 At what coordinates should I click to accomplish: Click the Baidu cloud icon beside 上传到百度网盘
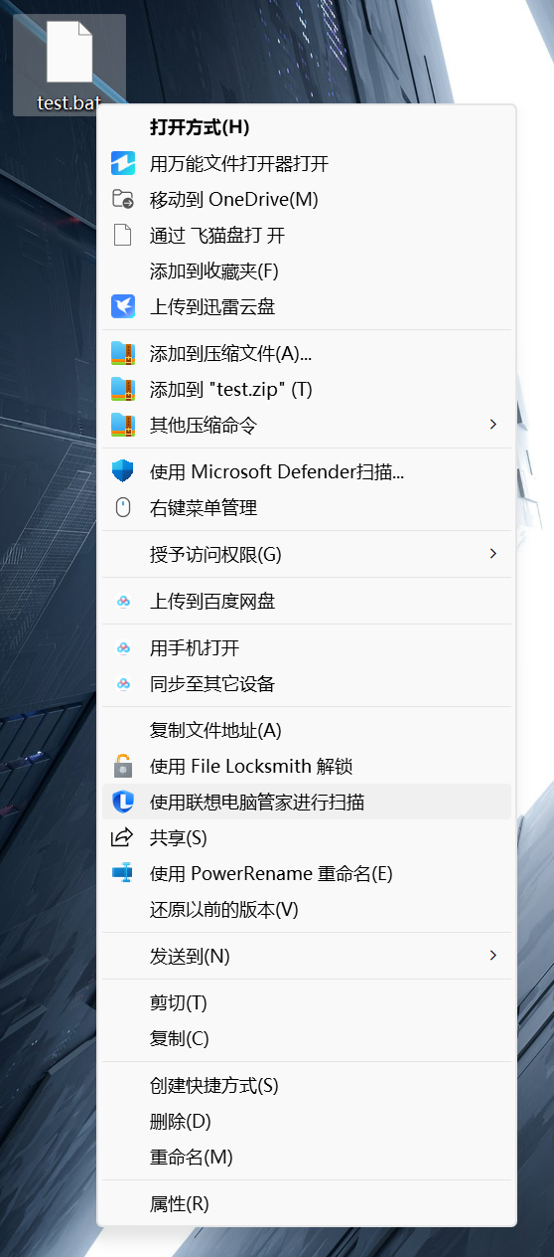tap(123, 601)
